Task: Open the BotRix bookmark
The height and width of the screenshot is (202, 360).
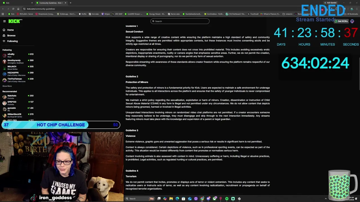Action: click(83, 14)
